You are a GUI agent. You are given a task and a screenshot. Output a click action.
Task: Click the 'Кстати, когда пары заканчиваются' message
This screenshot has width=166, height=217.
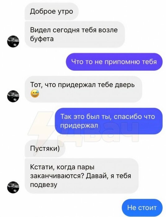tap(82, 176)
